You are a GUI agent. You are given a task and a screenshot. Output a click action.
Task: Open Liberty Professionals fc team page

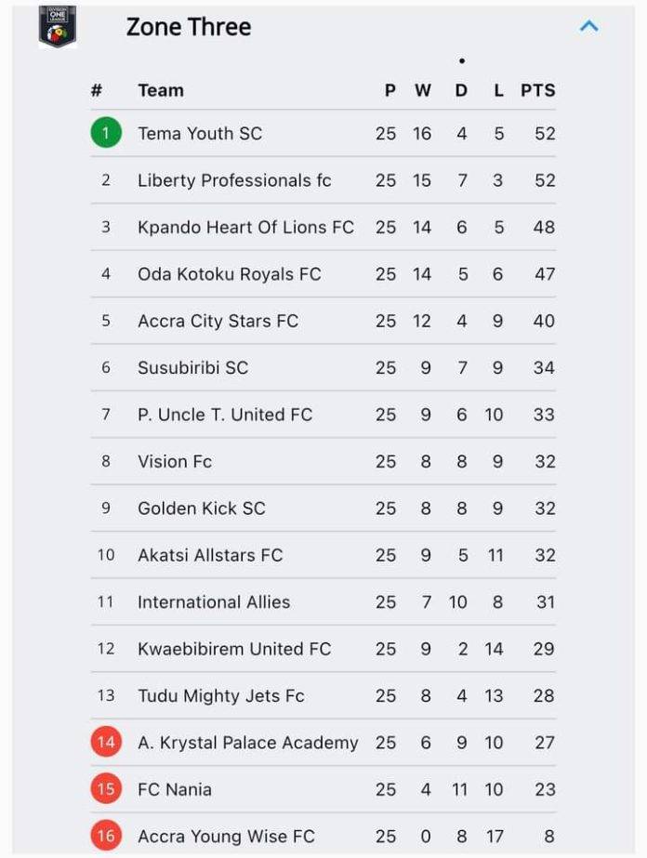point(234,180)
